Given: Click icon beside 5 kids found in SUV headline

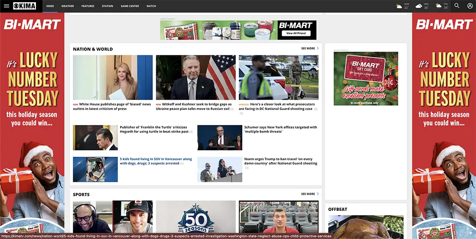Looking at the screenshot, I should click(182, 163).
